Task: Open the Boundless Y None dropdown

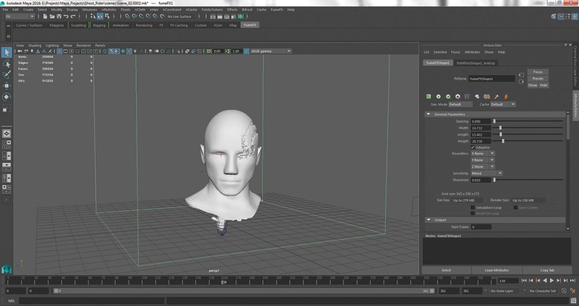Action: tap(482, 160)
